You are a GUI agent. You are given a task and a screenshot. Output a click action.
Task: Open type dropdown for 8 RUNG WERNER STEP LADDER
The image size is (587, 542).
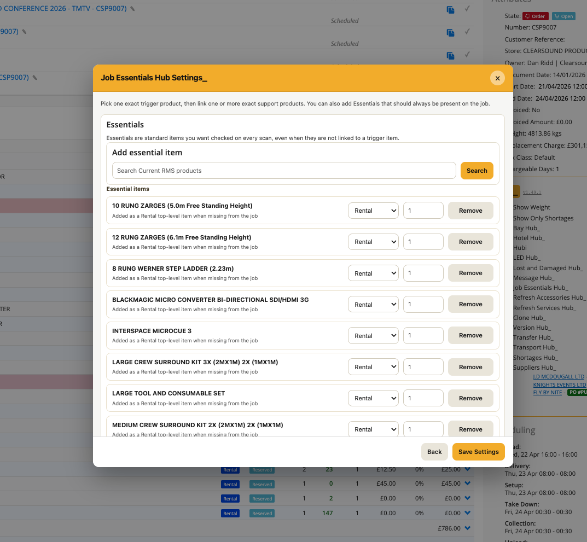pos(373,273)
